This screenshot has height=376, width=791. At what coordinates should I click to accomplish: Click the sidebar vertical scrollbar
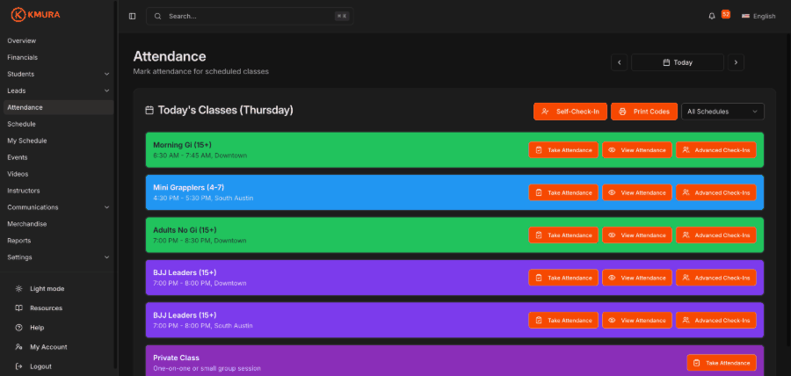coord(115,184)
